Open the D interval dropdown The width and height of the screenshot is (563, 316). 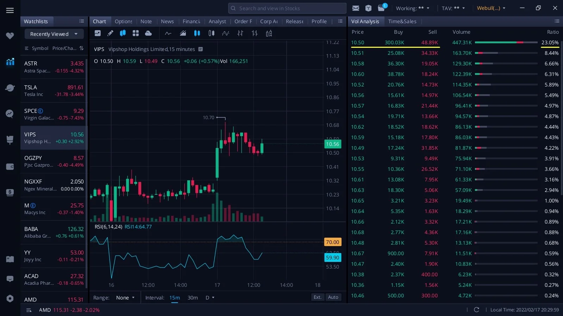(x=210, y=298)
